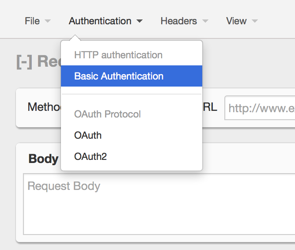Click into the Request Body textarea
Image resolution: width=295 pixels, height=250 pixels.
[x=159, y=204]
